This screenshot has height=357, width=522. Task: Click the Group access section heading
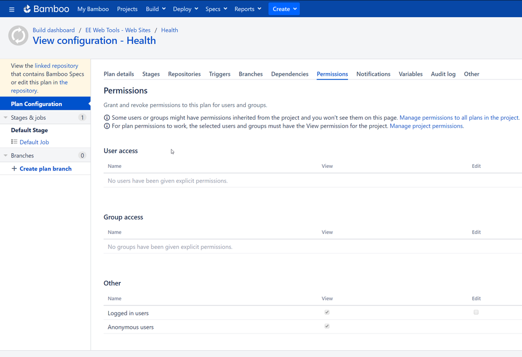[123, 217]
